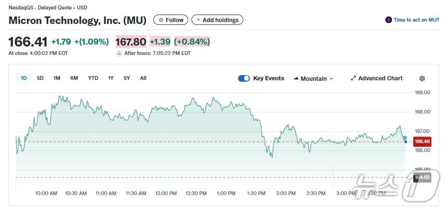Choose the YTD range tab

[x=93, y=78]
